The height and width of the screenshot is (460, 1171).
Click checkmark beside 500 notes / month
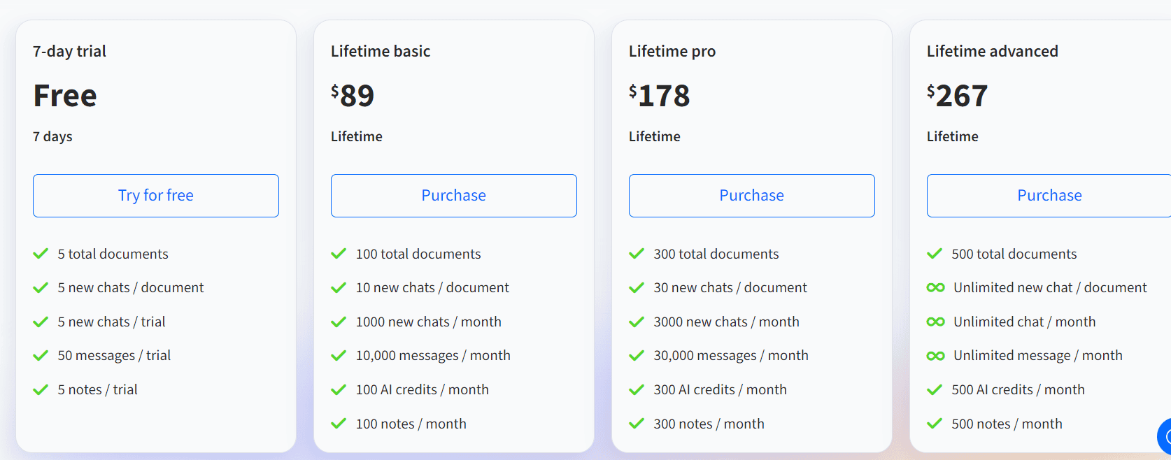coord(935,424)
